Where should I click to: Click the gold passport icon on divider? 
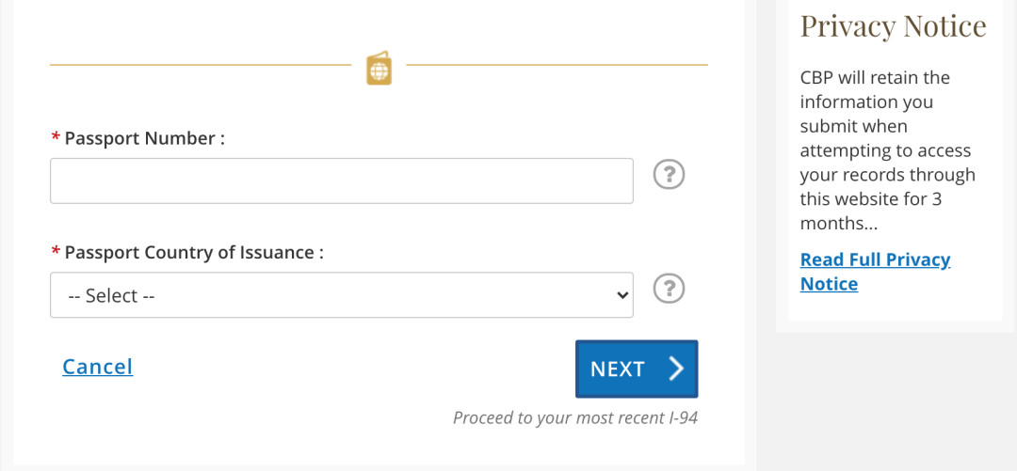click(379, 69)
